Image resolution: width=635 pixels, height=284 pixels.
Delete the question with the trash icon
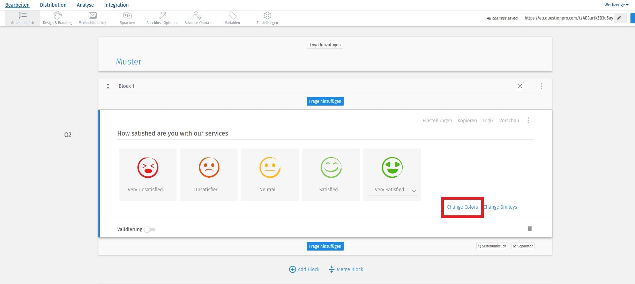(x=530, y=229)
